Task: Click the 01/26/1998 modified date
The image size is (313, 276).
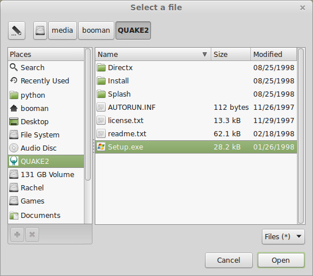Action: click(274, 147)
